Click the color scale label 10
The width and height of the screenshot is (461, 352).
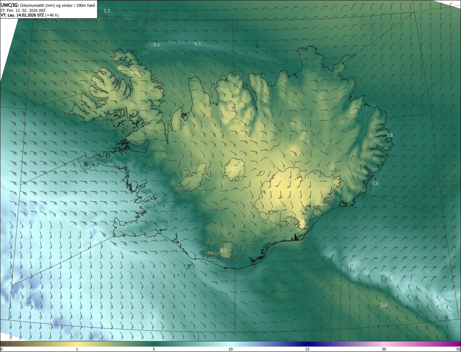(230, 349)
